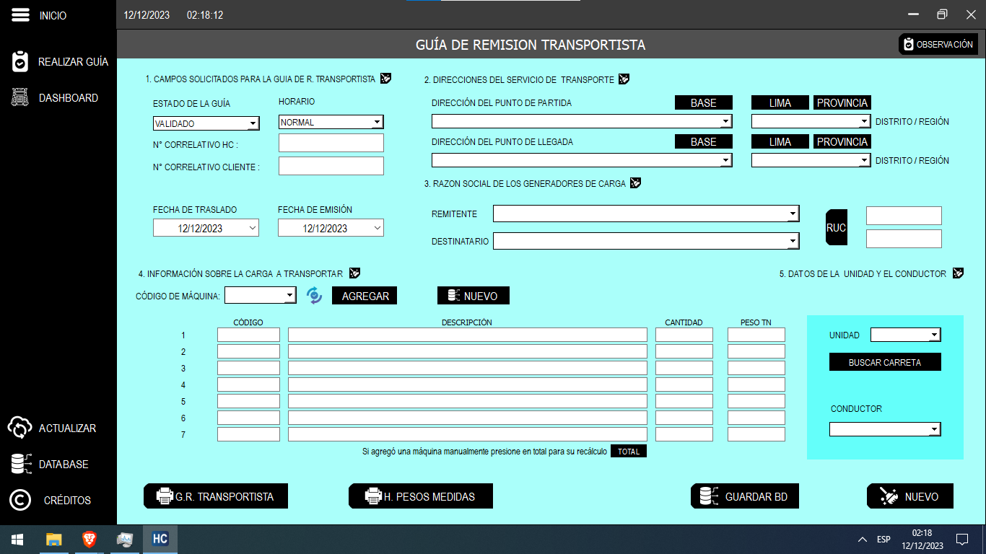Open the FECHA DE TRASLADO date picker
986x554 pixels.
coord(252,228)
